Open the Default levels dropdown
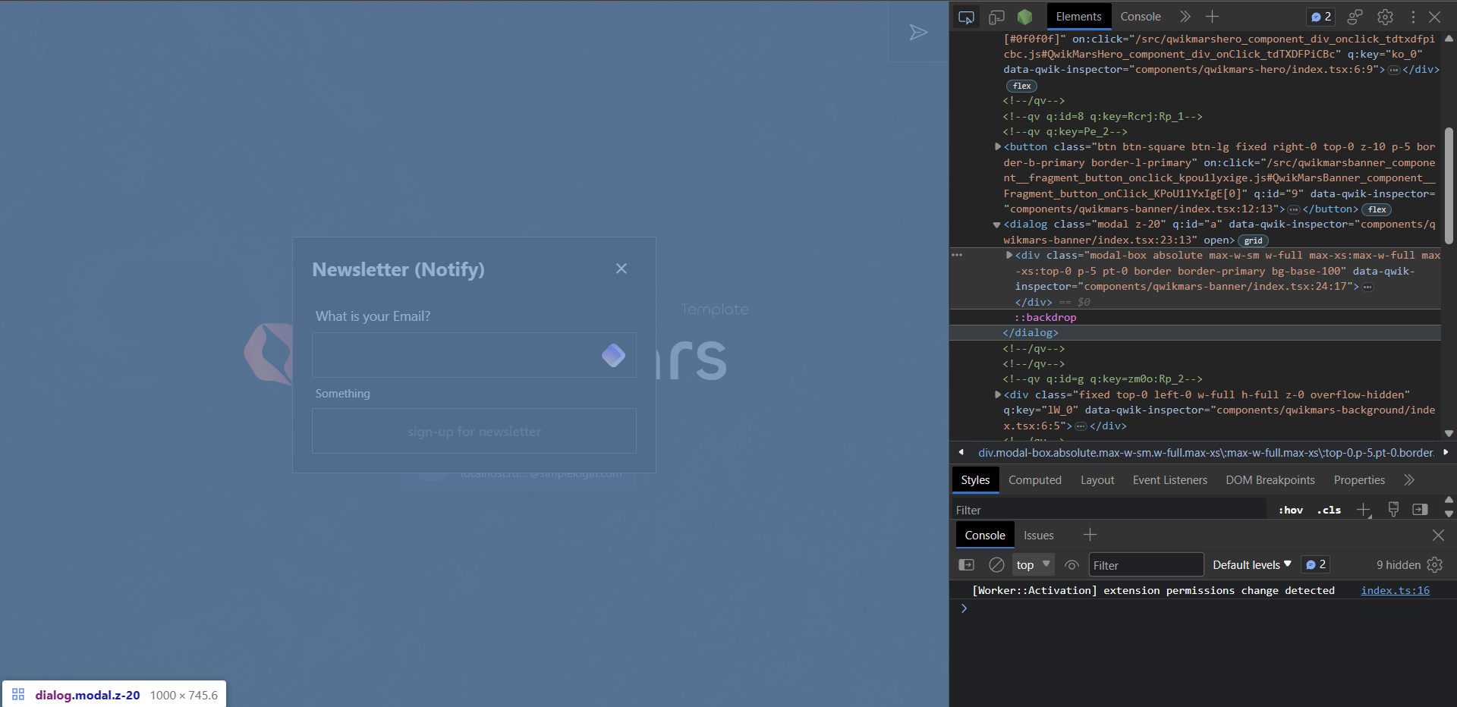Image resolution: width=1457 pixels, height=707 pixels. coord(1249,564)
